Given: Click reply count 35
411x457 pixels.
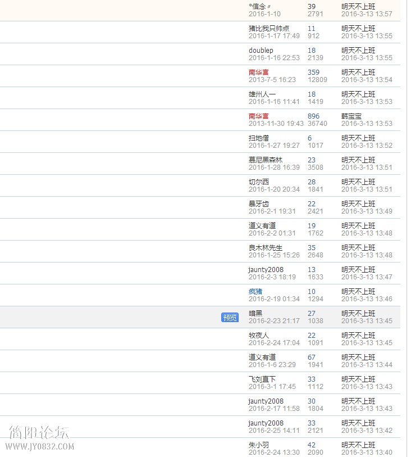Looking at the screenshot, I should [312, 247].
